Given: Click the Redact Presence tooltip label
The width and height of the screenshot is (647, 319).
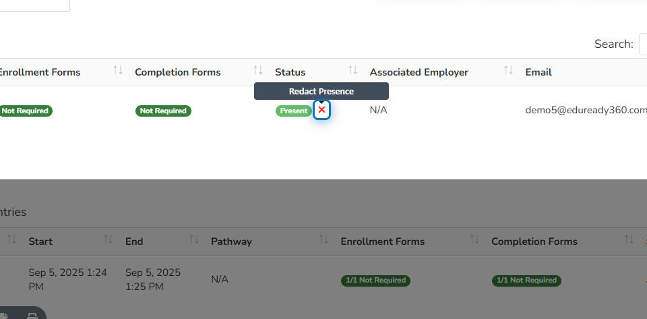Looking at the screenshot, I should click(x=321, y=91).
